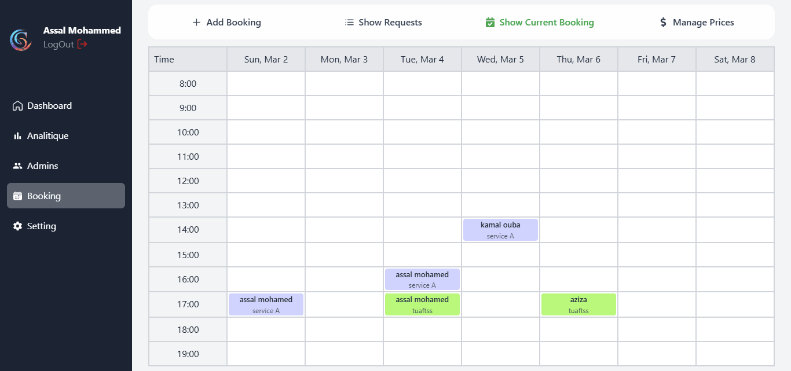Click the red LogOut arrow icon
The image size is (791, 371).
(82, 45)
